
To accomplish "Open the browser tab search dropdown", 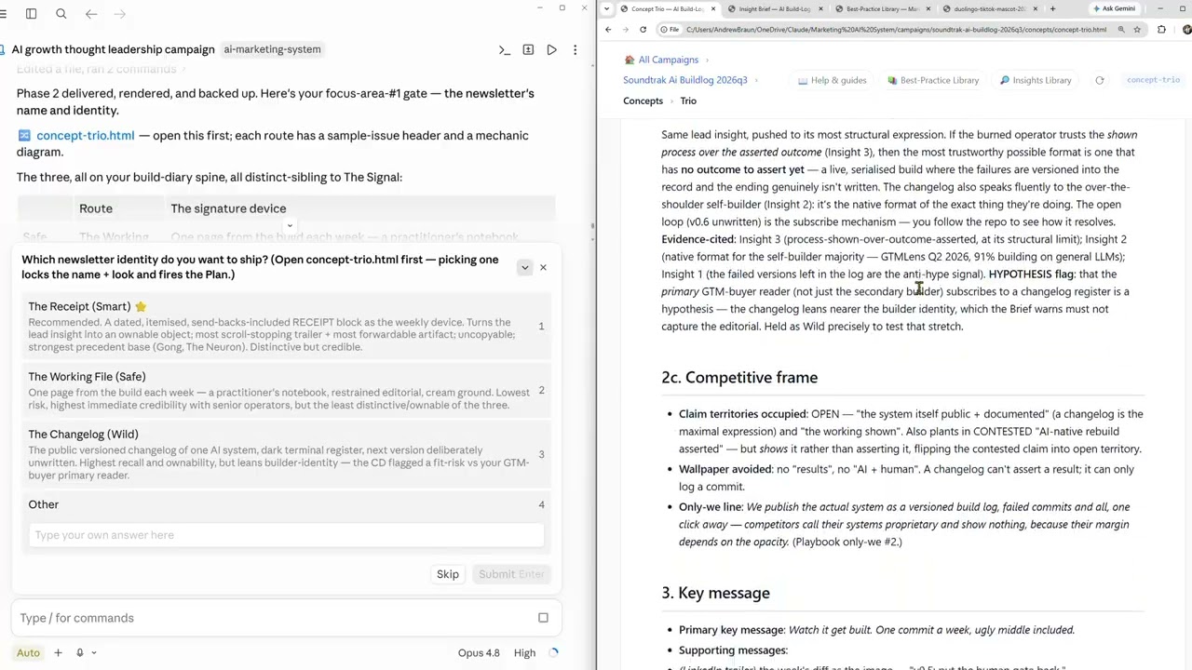I will pos(609,8).
